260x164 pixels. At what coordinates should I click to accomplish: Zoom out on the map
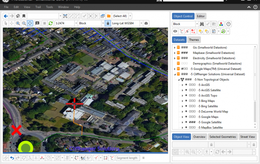[x=24, y=23]
